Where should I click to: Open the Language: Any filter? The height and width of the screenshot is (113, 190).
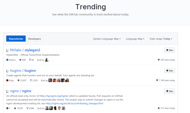[x=135, y=39]
